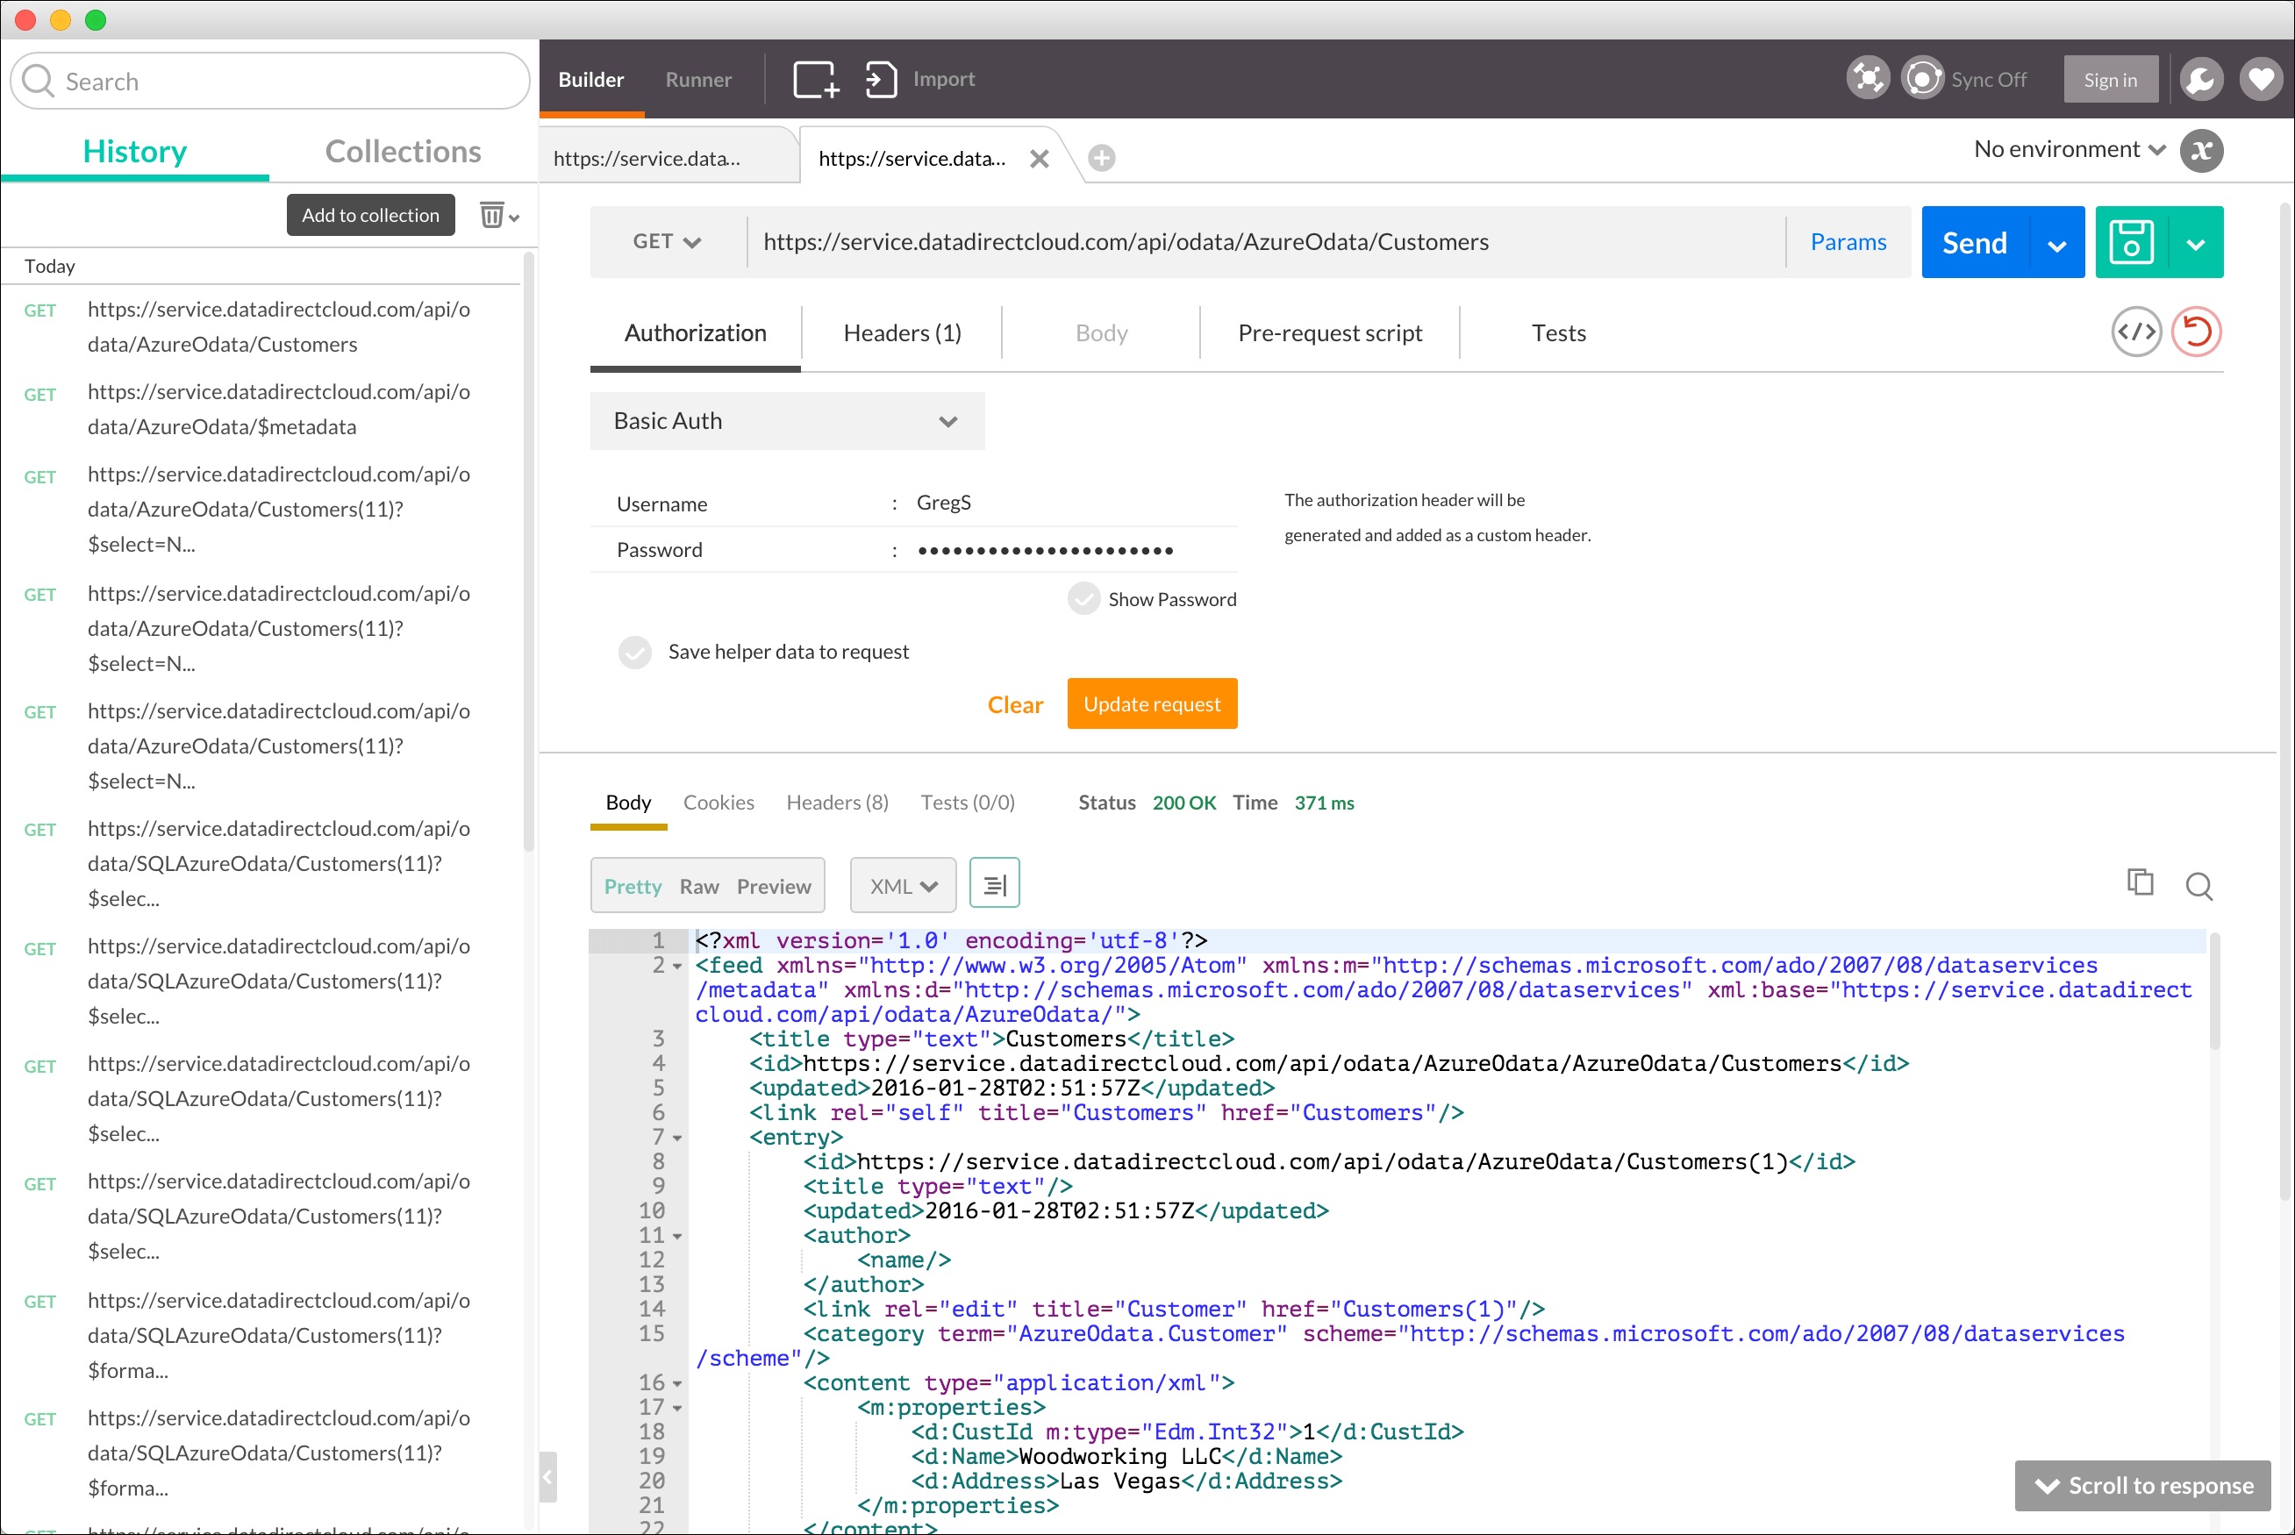Open the XML format dropdown
Viewport: 2295px width, 1535px height.
tap(902, 886)
